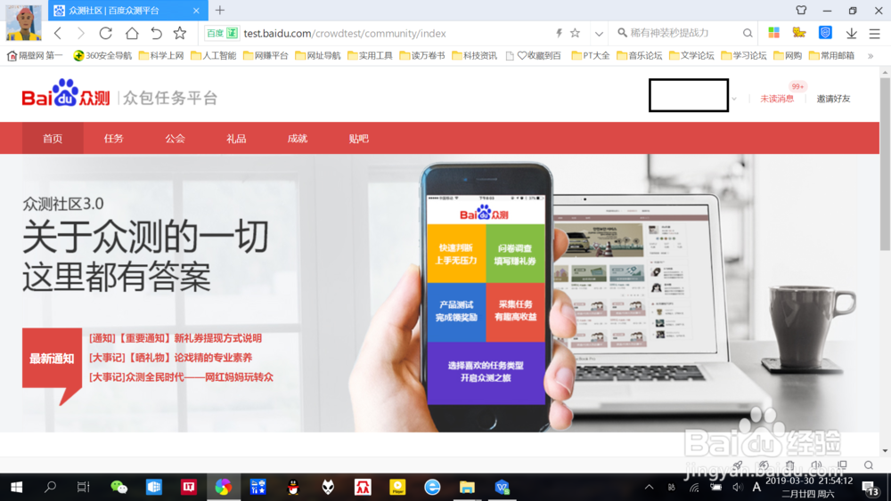Open the Windows Start menu
The width and height of the screenshot is (891, 501).
click(16, 487)
